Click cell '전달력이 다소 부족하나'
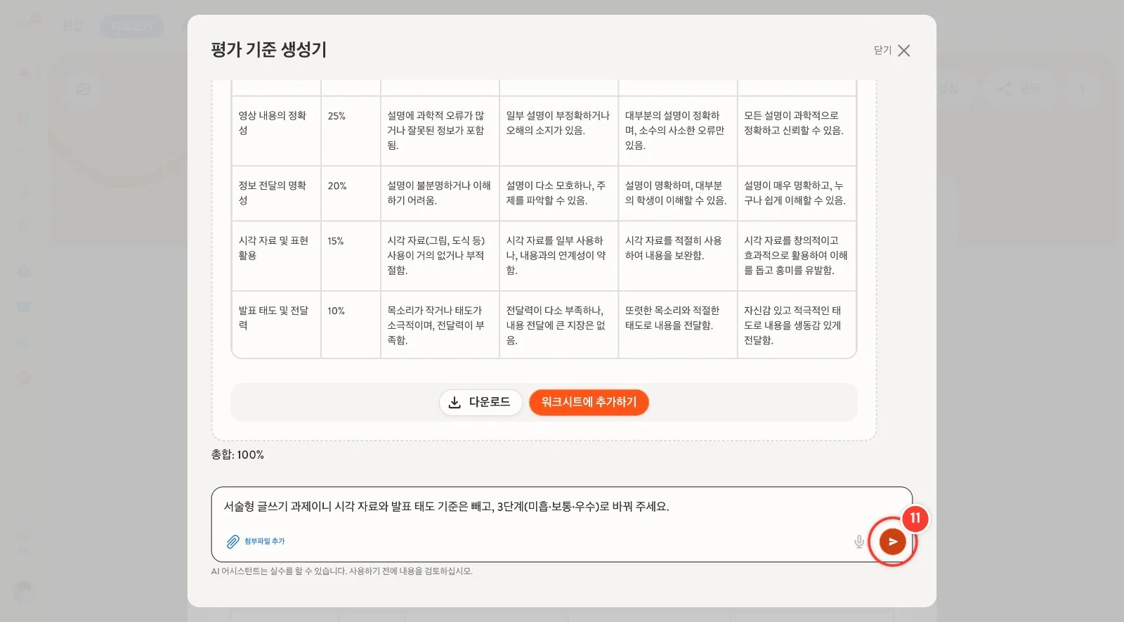The width and height of the screenshot is (1124, 622). [x=558, y=325]
